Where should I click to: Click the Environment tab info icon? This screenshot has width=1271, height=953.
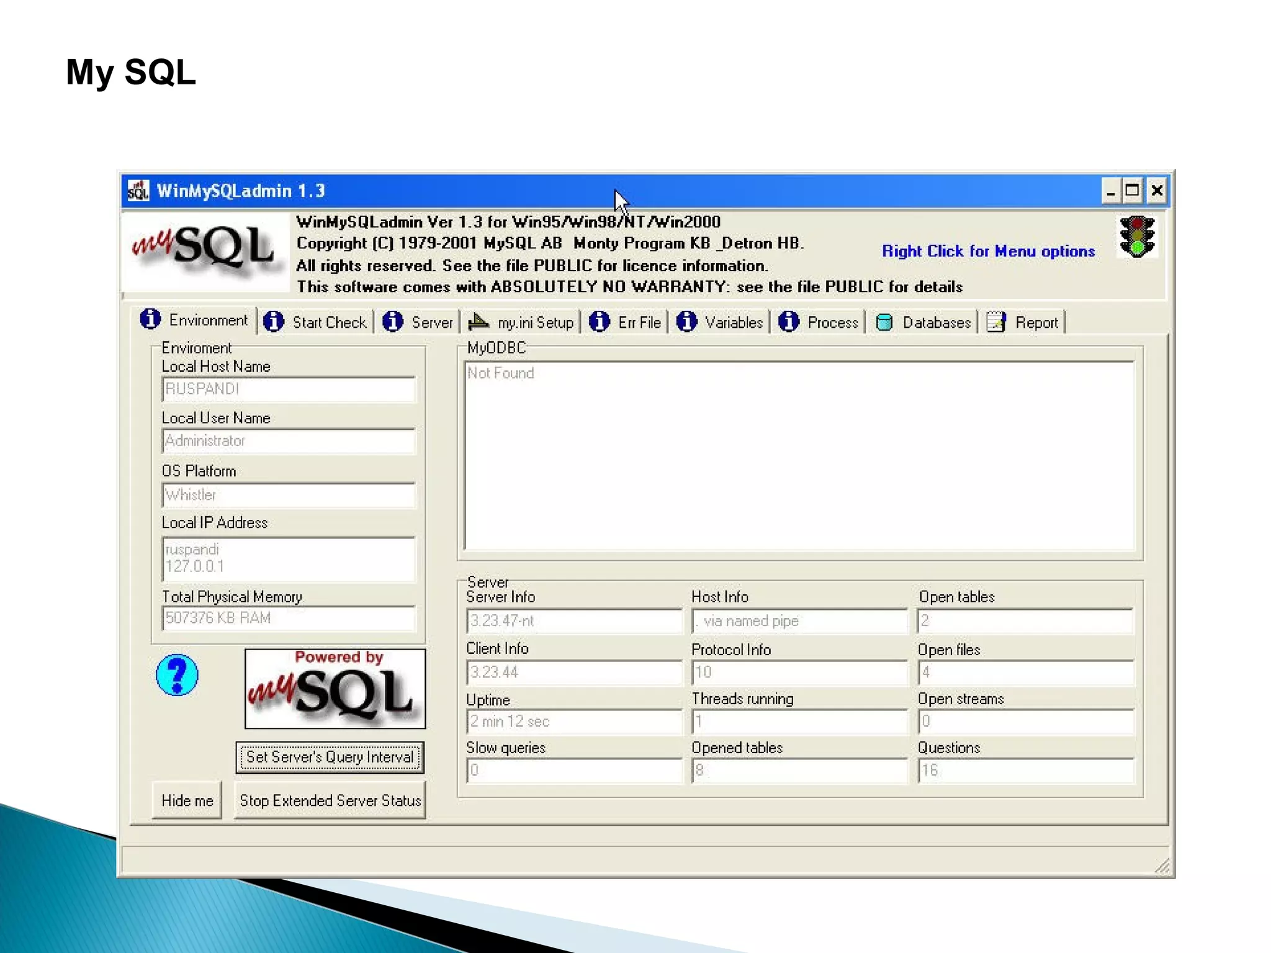[x=150, y=319]
